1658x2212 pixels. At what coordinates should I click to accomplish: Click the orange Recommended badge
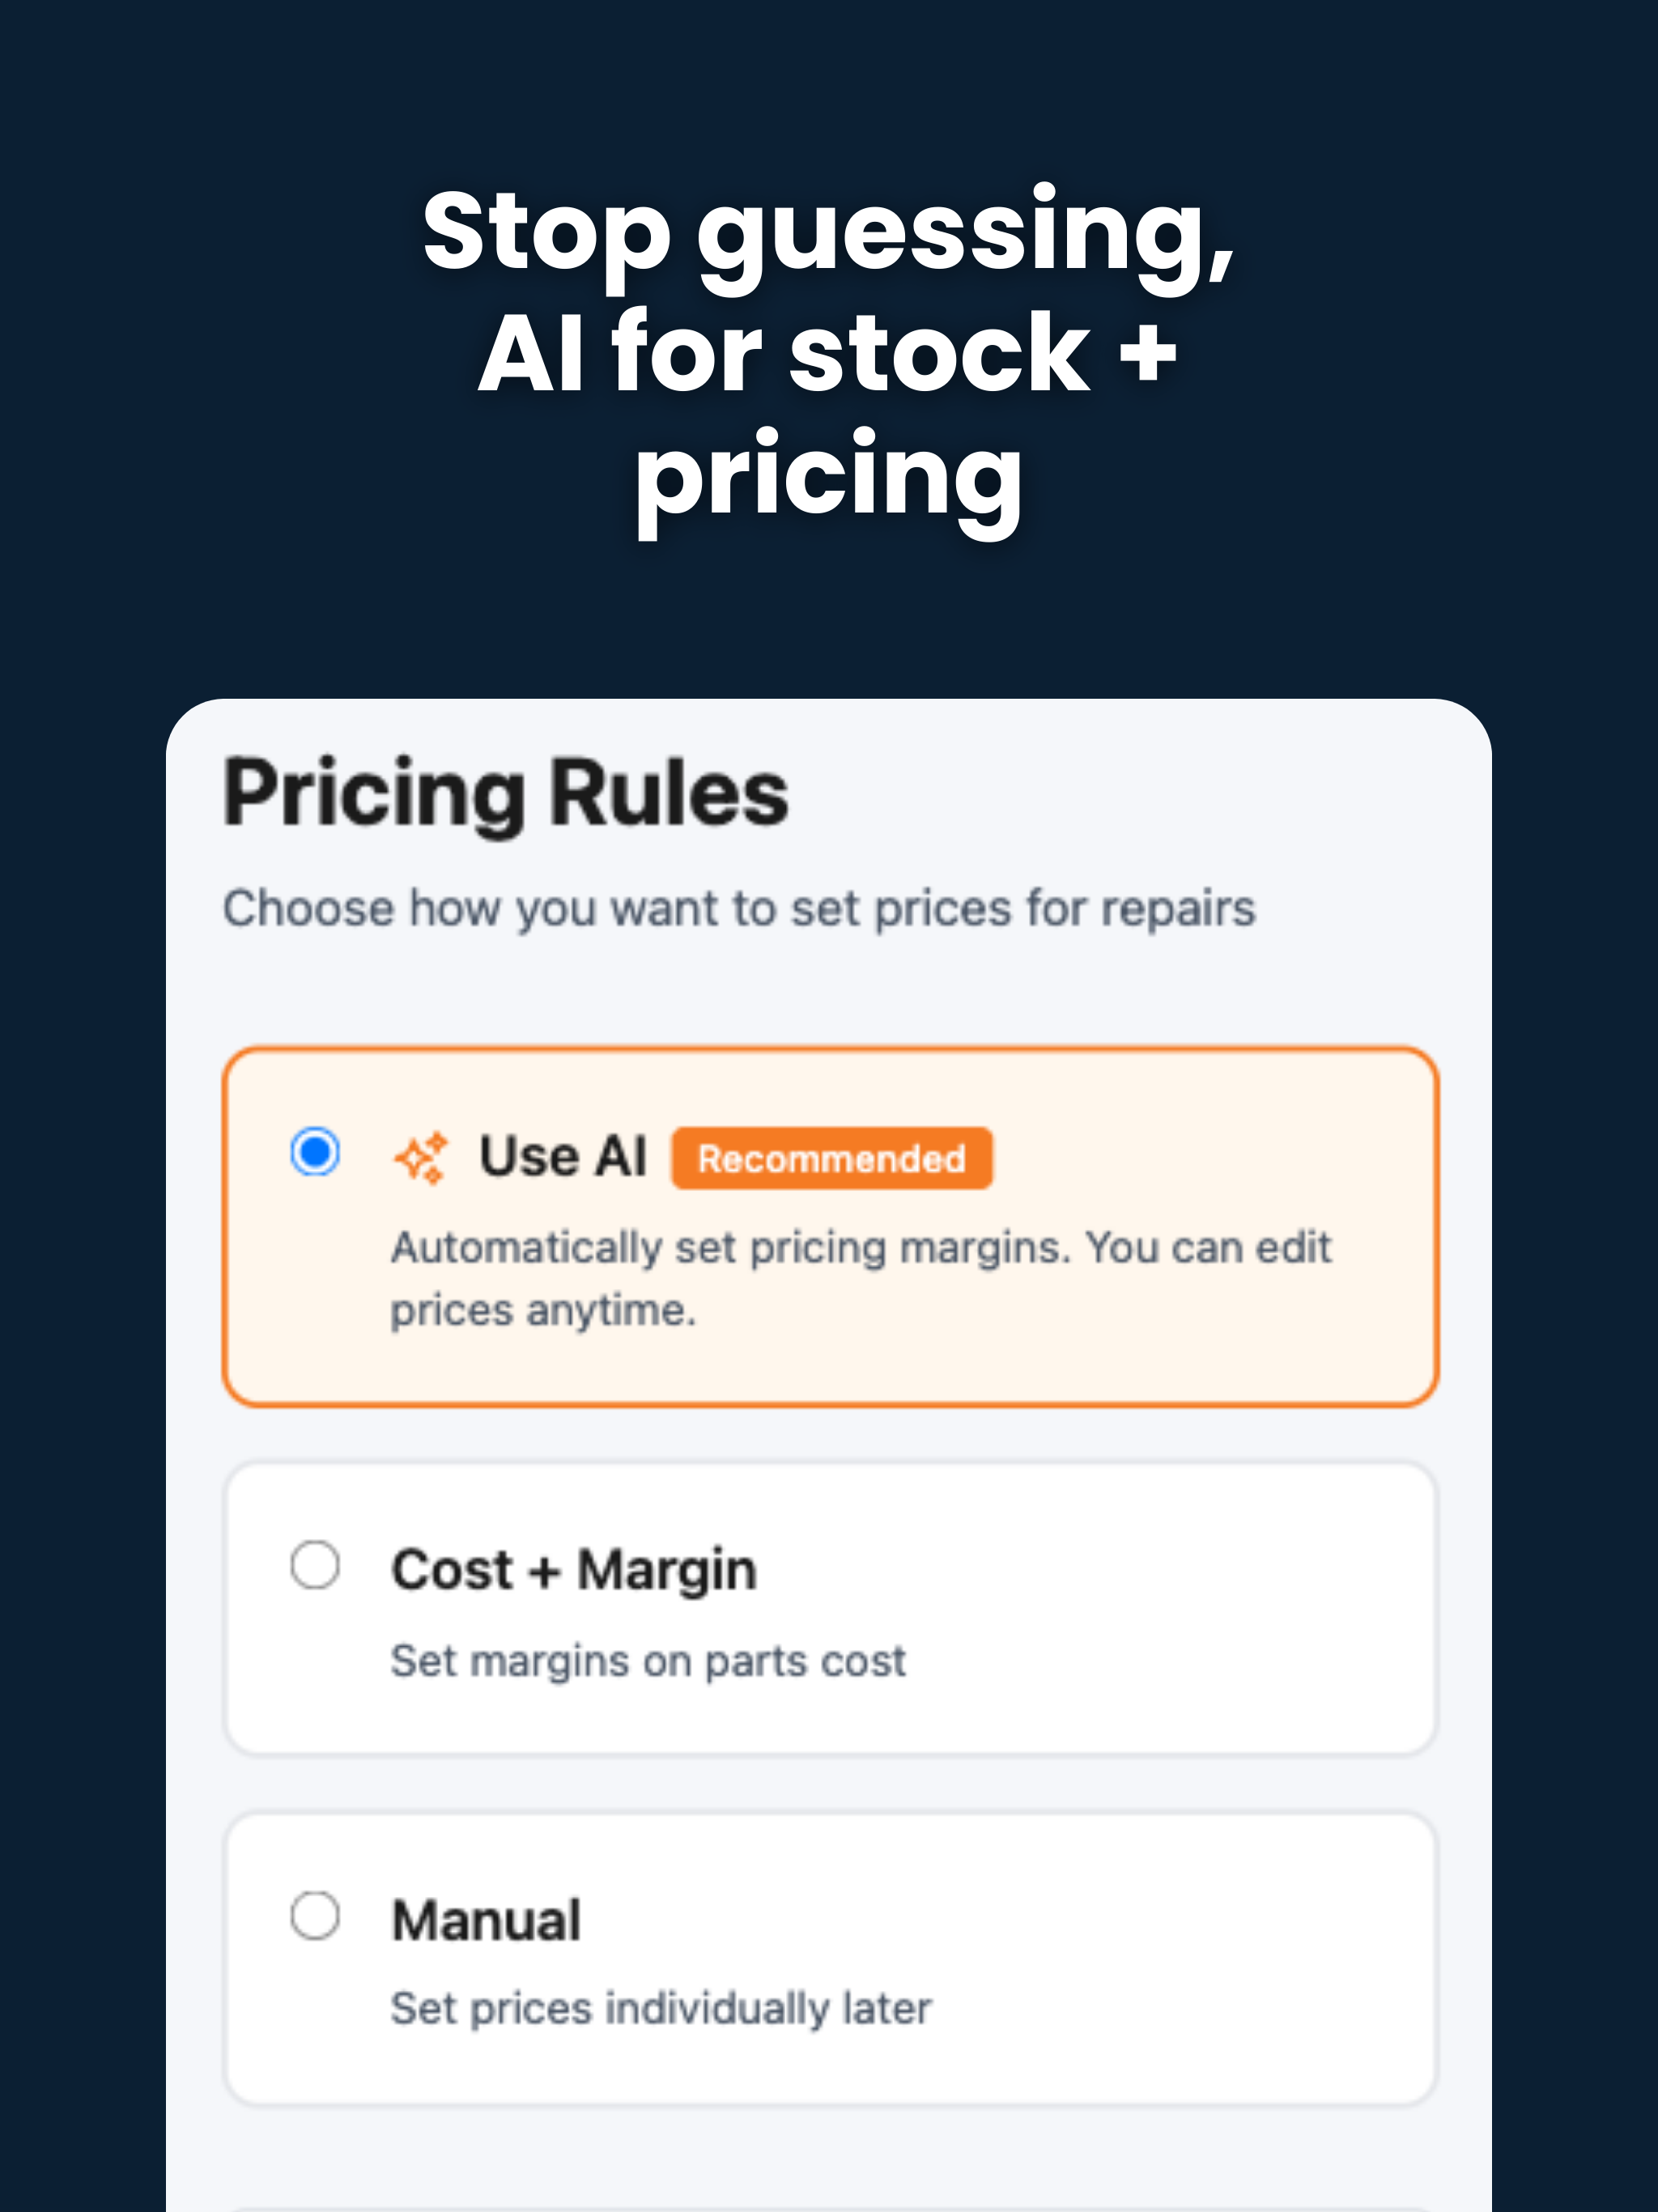coord(832,1158)
